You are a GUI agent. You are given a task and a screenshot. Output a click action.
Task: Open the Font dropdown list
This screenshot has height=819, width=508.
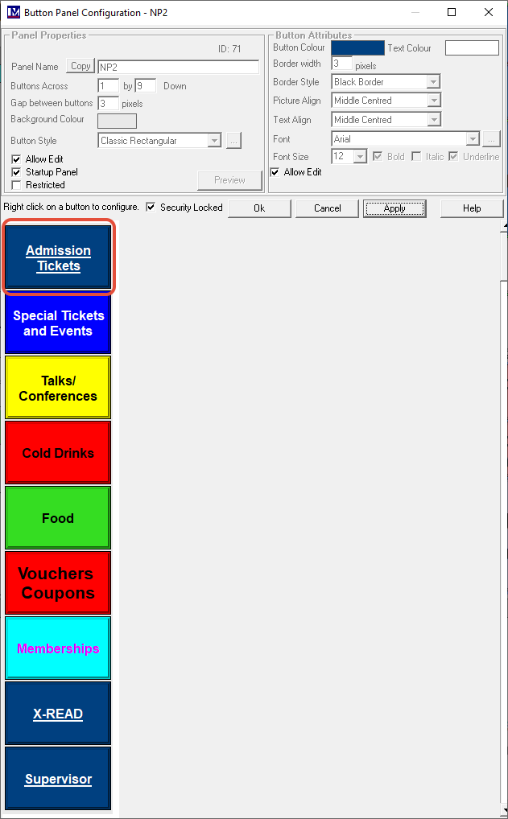pyautogui.click(x=473, y=139)
